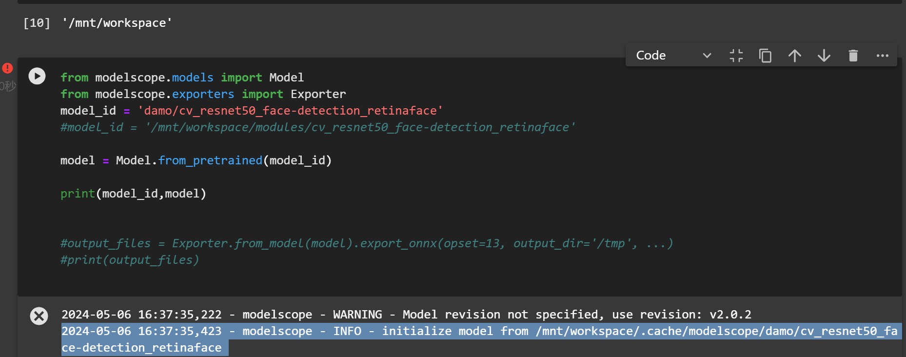The image size is (906, 357).
Task: Click the commented #output_files Exporter line
Action: point(367,243)
